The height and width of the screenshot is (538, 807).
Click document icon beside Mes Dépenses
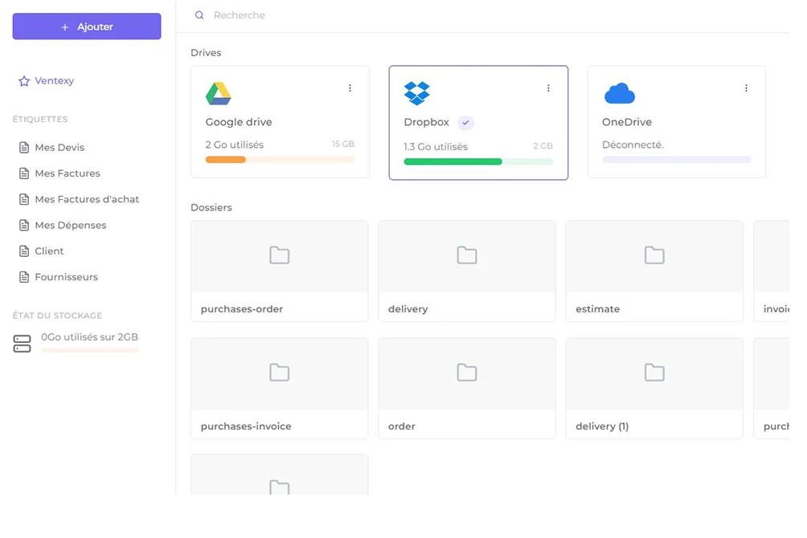point(23,225)
